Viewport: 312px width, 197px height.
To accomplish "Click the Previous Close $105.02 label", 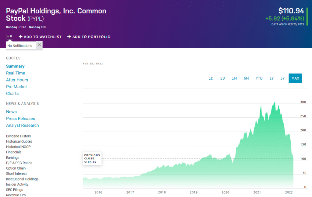I will pyautogui.click(x=92, y=158).
